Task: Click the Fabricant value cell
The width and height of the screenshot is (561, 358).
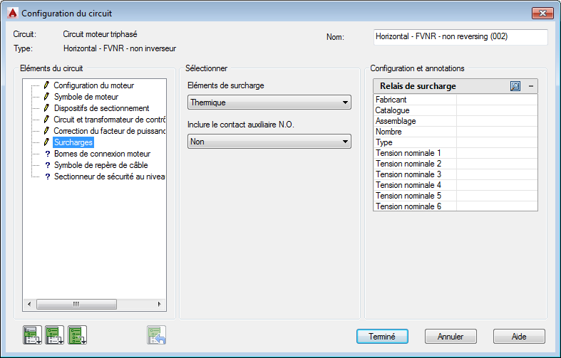Action: coord(497,100)
